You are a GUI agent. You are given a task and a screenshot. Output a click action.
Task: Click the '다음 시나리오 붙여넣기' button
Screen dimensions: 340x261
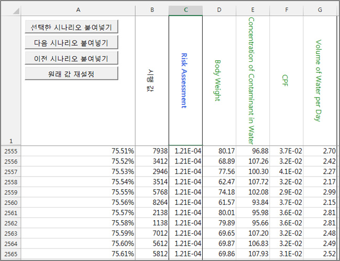pos(71,42)
